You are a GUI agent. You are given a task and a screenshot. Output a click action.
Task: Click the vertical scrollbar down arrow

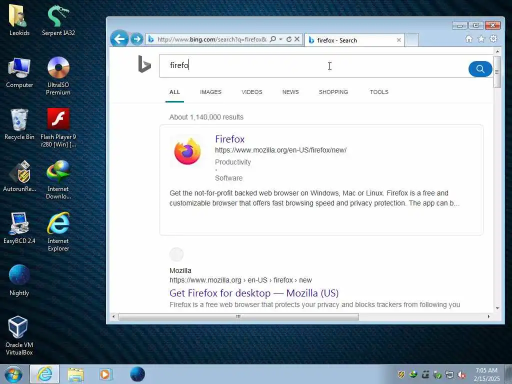(497, 308)
